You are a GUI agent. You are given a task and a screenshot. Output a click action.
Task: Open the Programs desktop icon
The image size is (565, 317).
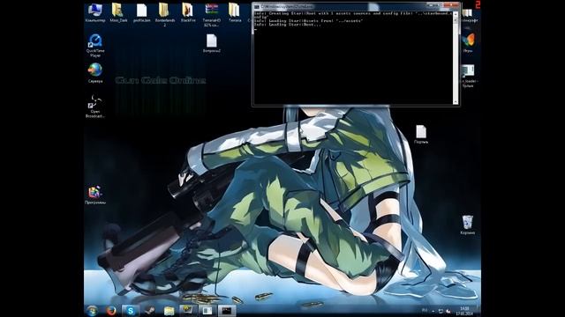[x=95, y=195]
